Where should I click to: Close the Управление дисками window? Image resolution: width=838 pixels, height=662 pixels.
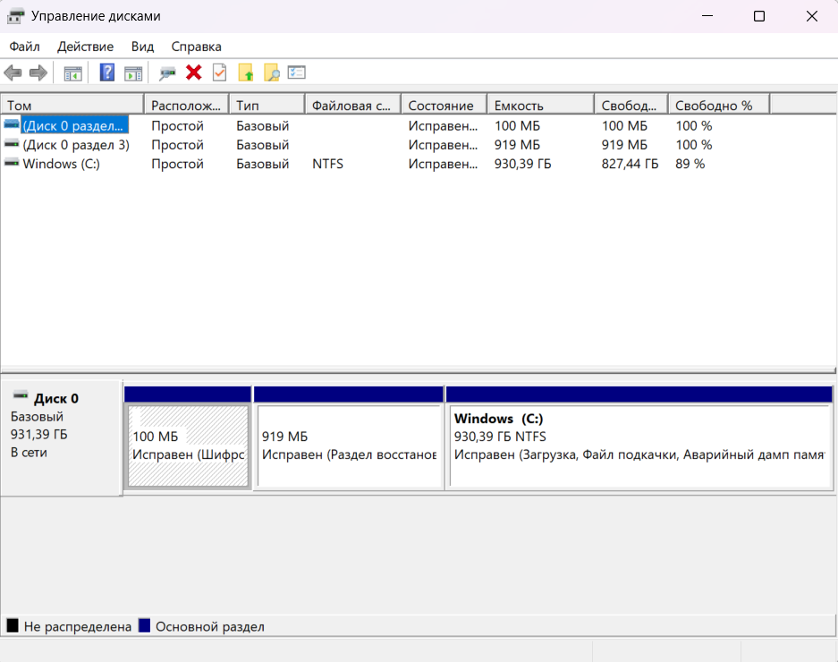[811, 16]
